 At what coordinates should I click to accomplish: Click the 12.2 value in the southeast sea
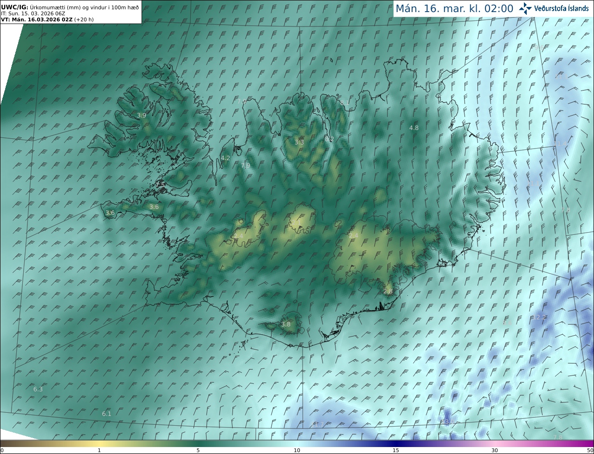539,317
